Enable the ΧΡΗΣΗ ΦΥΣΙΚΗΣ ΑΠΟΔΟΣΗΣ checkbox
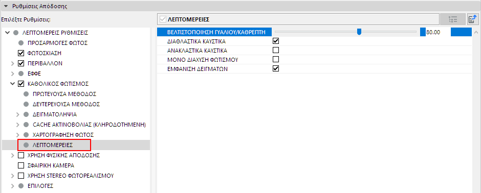The height and width of the screenshot is (193, 481). (x=21, y=155)
